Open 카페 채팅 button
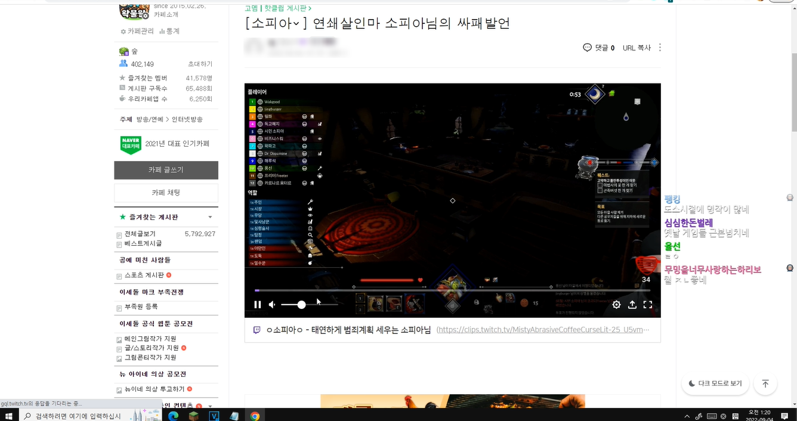 tap(166, 193)
